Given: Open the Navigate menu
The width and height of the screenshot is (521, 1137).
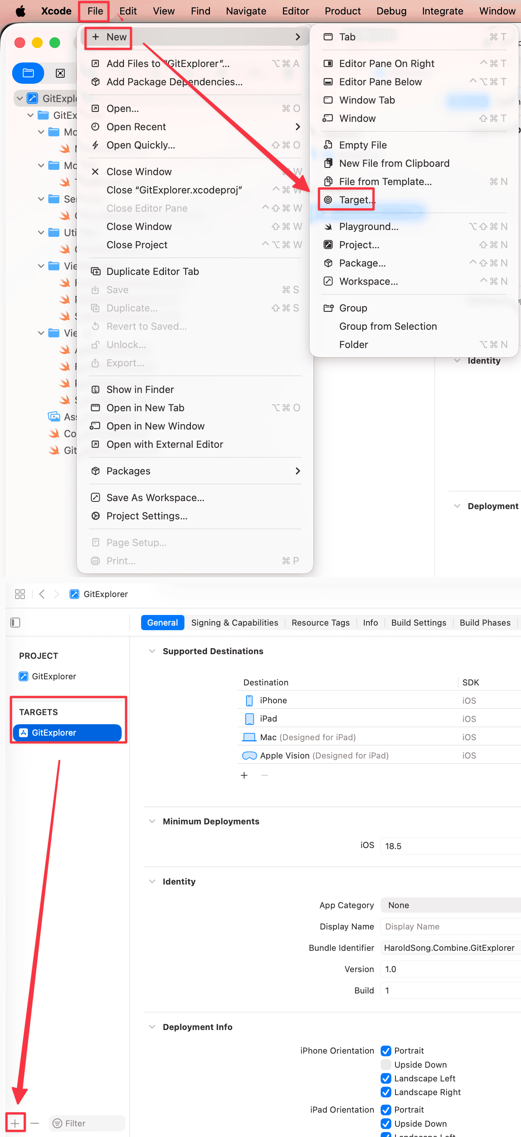Looking at the screenshot, I should (x=246, y=11).
